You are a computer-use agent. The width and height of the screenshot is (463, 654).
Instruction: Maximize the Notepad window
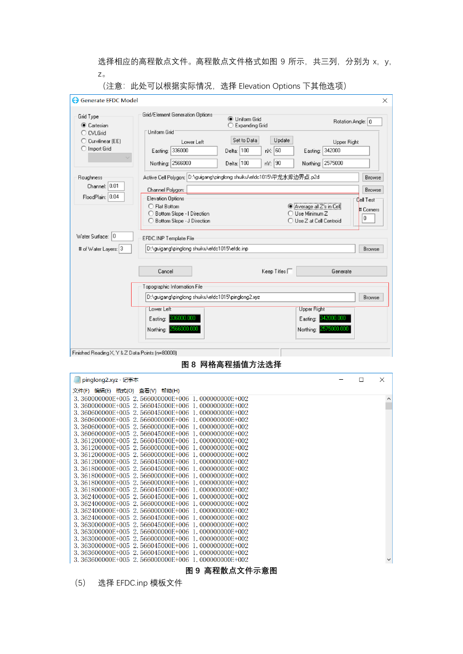(361, 380)
